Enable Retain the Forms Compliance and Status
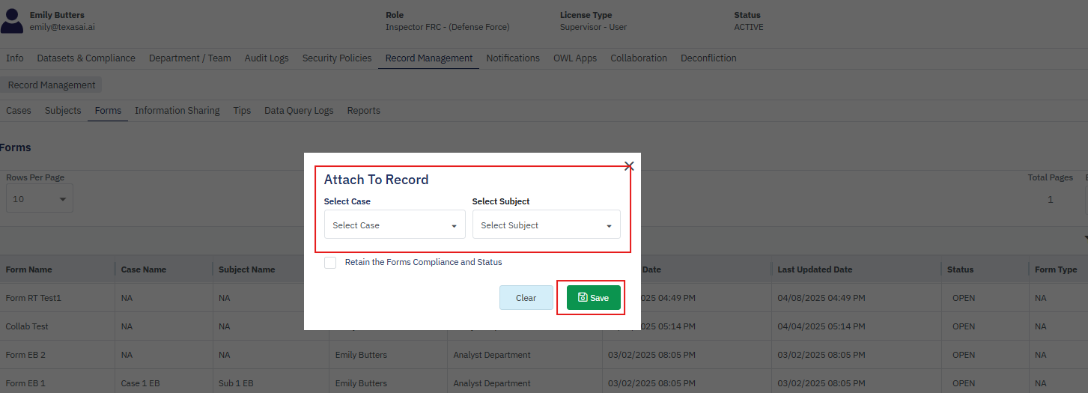The height and width of the screenshot is (393, 1088). click(x=330, y=263)
